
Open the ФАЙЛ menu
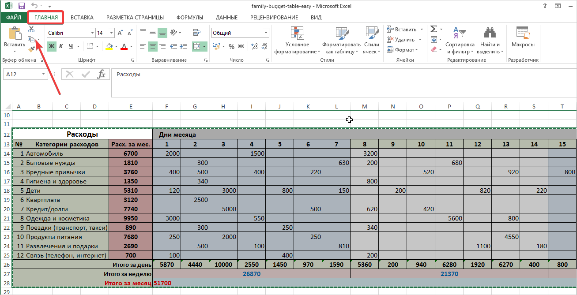(13, 18)
